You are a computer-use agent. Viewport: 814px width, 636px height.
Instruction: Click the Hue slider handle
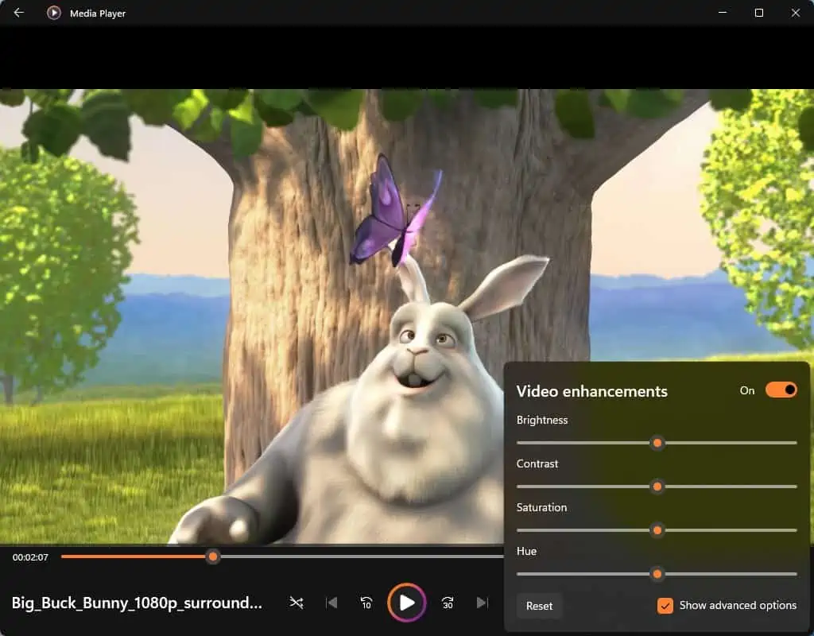657,574
